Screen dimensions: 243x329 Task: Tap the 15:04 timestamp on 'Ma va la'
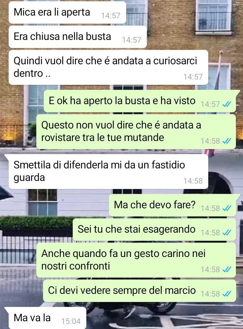pyautogui.click(x=71, y=321)
